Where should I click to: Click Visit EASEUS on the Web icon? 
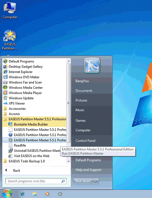(x=11, y=156)
